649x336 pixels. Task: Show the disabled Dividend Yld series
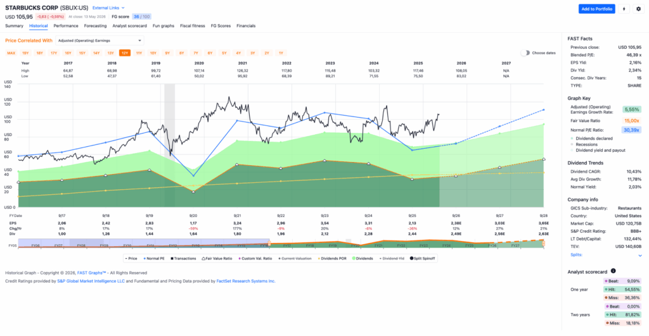pyautogui.click(x=392, y=258)
